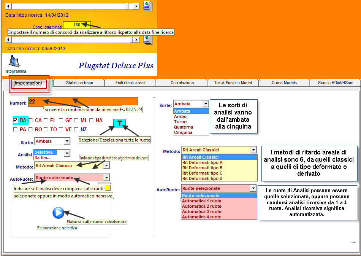Click the left arrow of the end-date scrollbar
Image resolution: width=361 pixels, height=256 pixels.
coord(8,40)
